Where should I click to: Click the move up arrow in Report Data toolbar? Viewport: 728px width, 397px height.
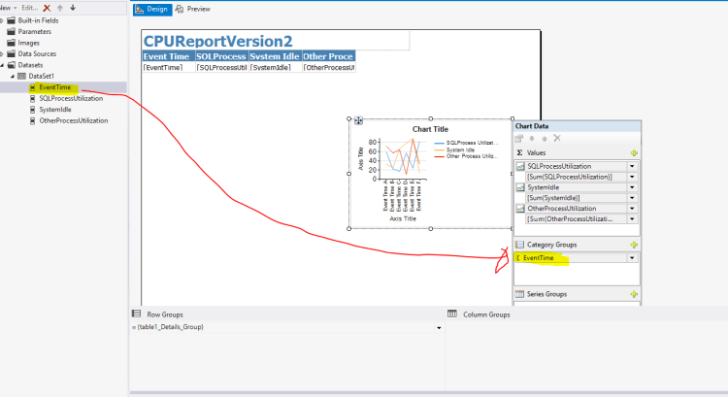[x=59, y=8]
